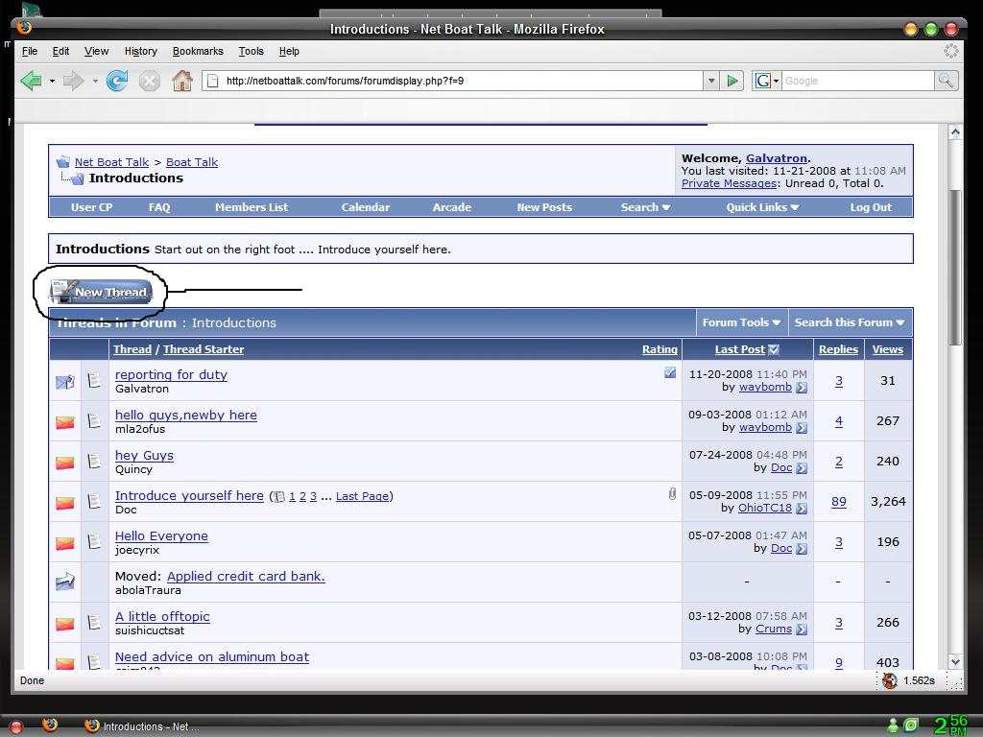This screenshot has width=983, height=737.
Task: Expand the Search dropdown in forum navbar
Action: (646, 207)
